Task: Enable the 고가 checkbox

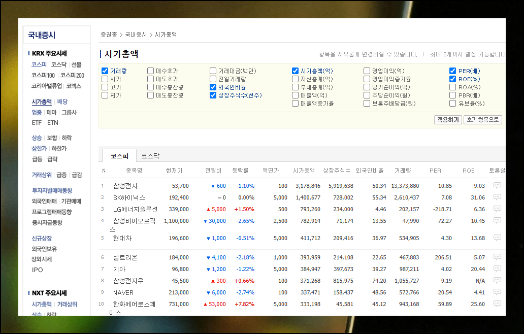Action: click(105, 87)
